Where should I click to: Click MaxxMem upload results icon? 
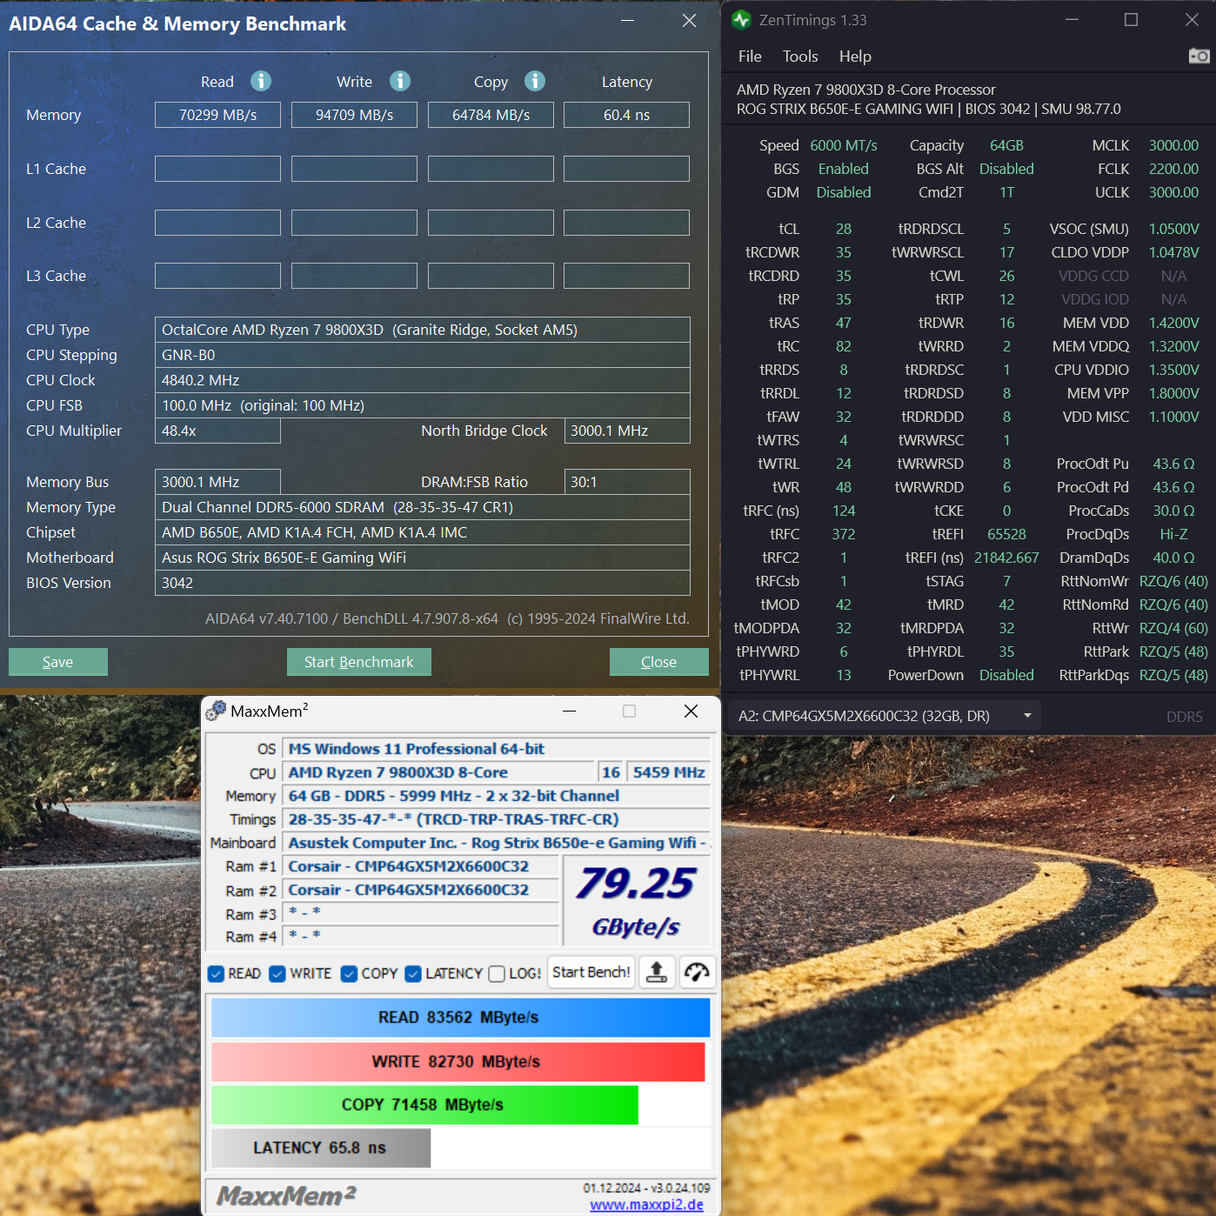coord(657,972)
